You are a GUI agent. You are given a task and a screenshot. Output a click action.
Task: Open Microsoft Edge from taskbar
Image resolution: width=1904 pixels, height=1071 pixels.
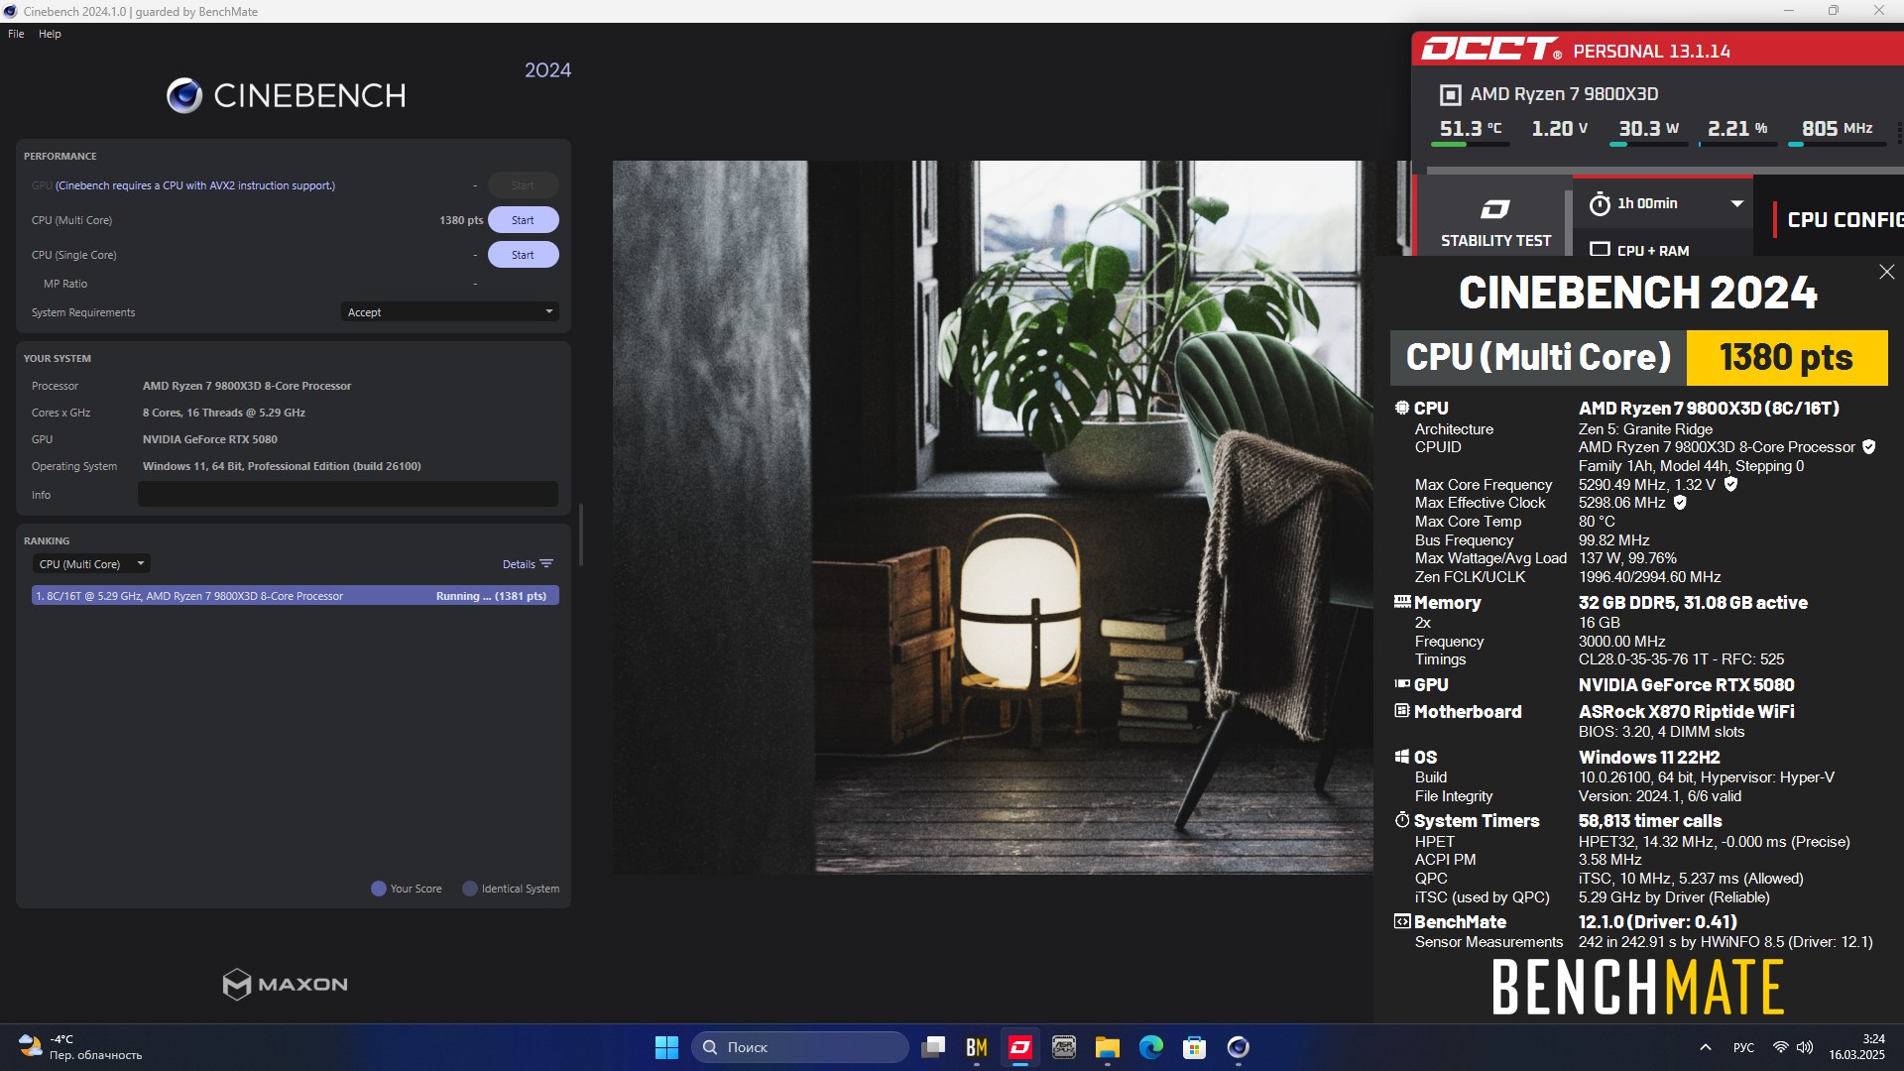tap(1151, 1047)
